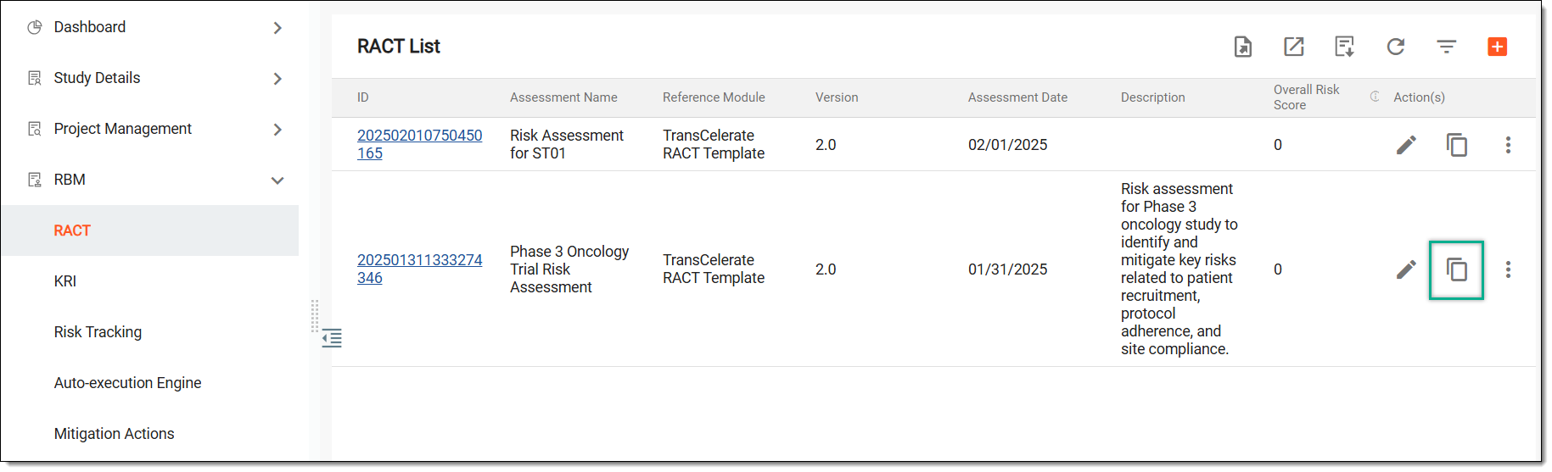The image size is (1552, 472).
Task: Select the 02/01/2025 assessment date cell
Action: pos(1007,145)
